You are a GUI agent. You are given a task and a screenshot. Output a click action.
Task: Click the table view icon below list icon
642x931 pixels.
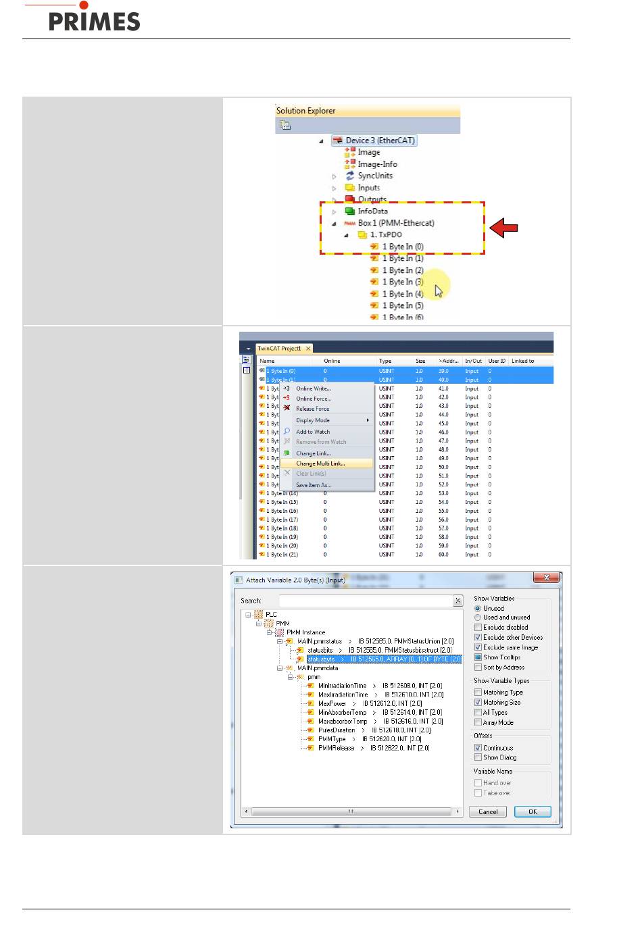point(247,370)
